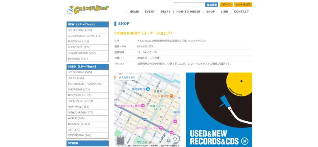The height and width of the screenshot is (147, 318).
Task: Click the product search text field
Action: pyautogui.click(x=189, y=5)
